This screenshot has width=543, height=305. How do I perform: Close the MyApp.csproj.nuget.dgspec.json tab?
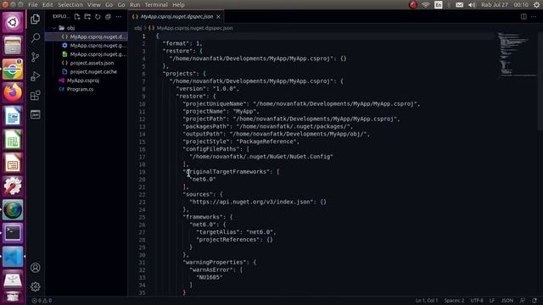[218, 17]
